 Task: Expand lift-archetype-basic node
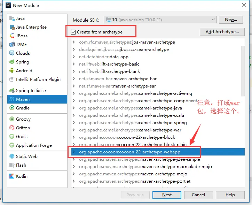point(74,64)
